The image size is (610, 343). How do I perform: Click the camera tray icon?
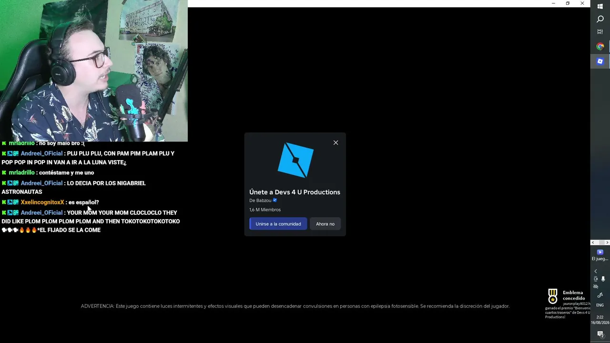pos(596,279)
